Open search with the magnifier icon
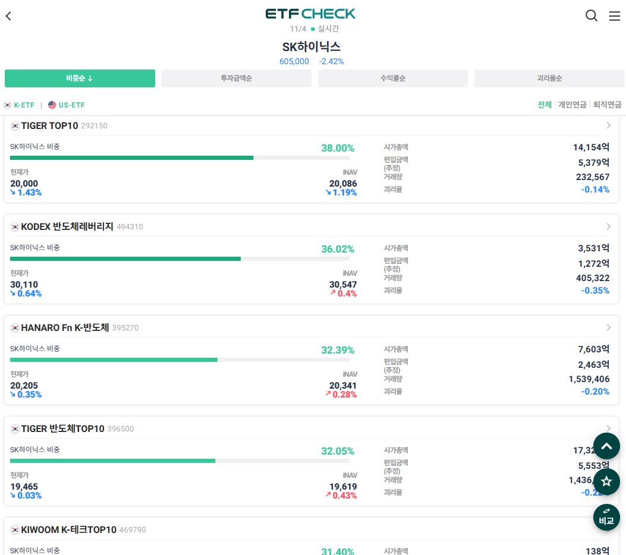Image resolution: width=626 pixels, height=555 pixels. (x=592, y=15)
